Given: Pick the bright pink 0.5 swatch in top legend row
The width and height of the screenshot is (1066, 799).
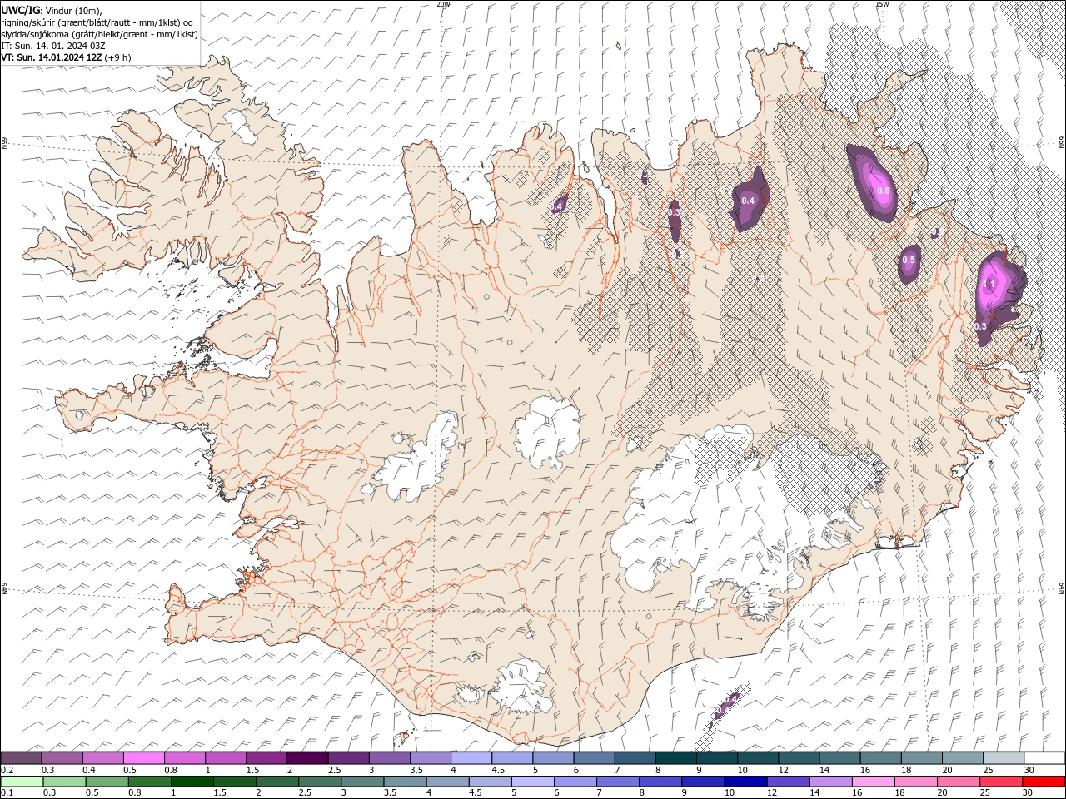Looking at the screenshot, I should click(143, 758).
